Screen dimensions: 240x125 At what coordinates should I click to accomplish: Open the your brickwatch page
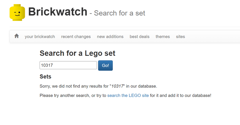40,37
